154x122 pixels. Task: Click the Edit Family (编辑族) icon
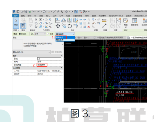(x=126, y=23)
